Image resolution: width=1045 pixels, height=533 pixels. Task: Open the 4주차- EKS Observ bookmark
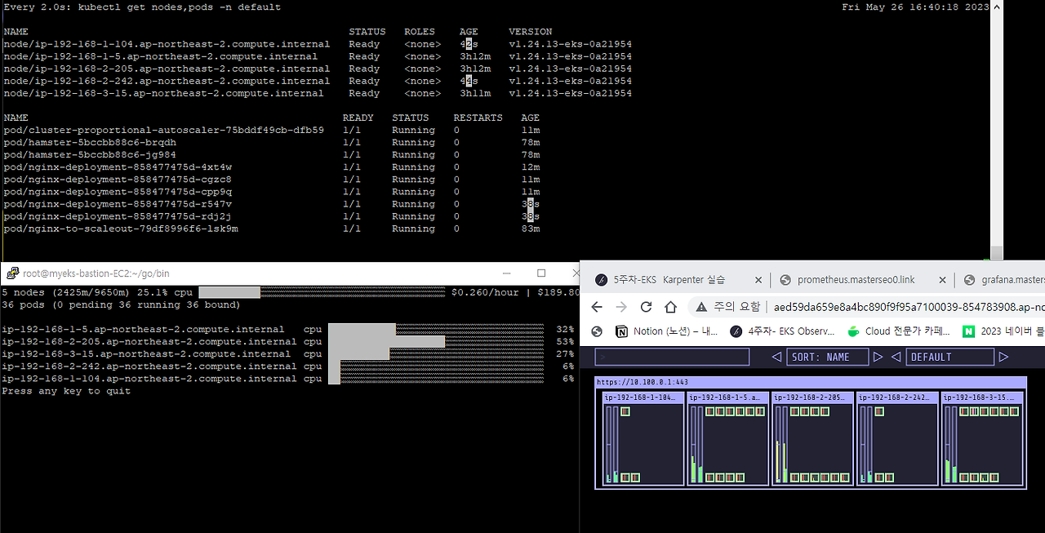[781, 331]
